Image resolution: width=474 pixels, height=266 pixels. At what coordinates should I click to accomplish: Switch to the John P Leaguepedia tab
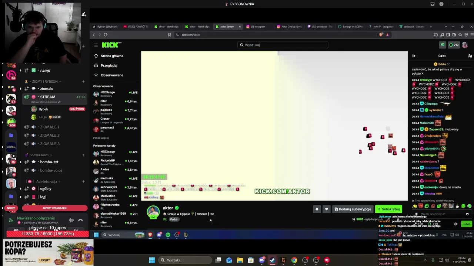click(x=381, y=27)
